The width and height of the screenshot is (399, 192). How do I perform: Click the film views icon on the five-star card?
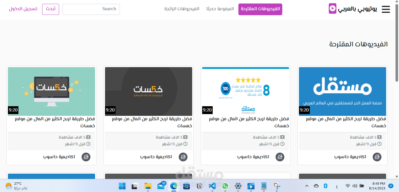[282, 137]
